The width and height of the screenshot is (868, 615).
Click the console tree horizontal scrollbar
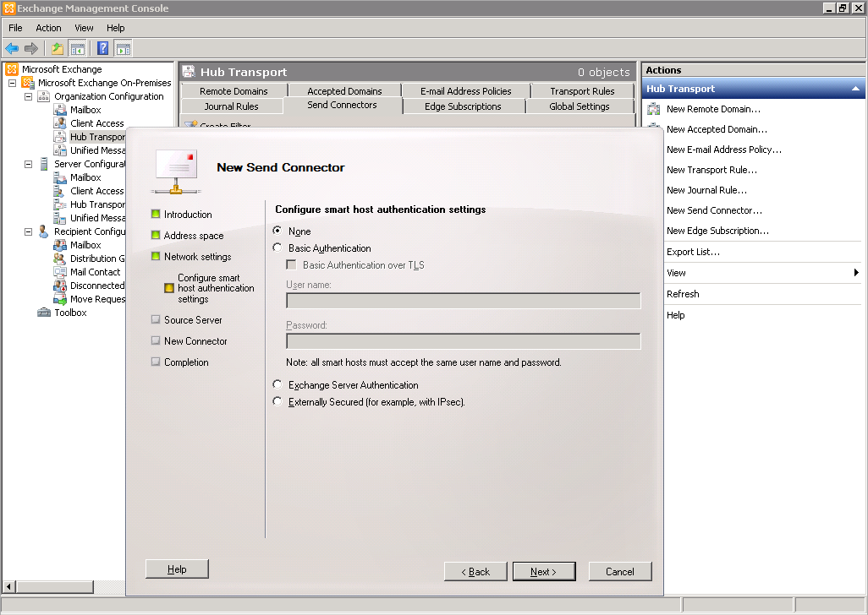point(56,587)
